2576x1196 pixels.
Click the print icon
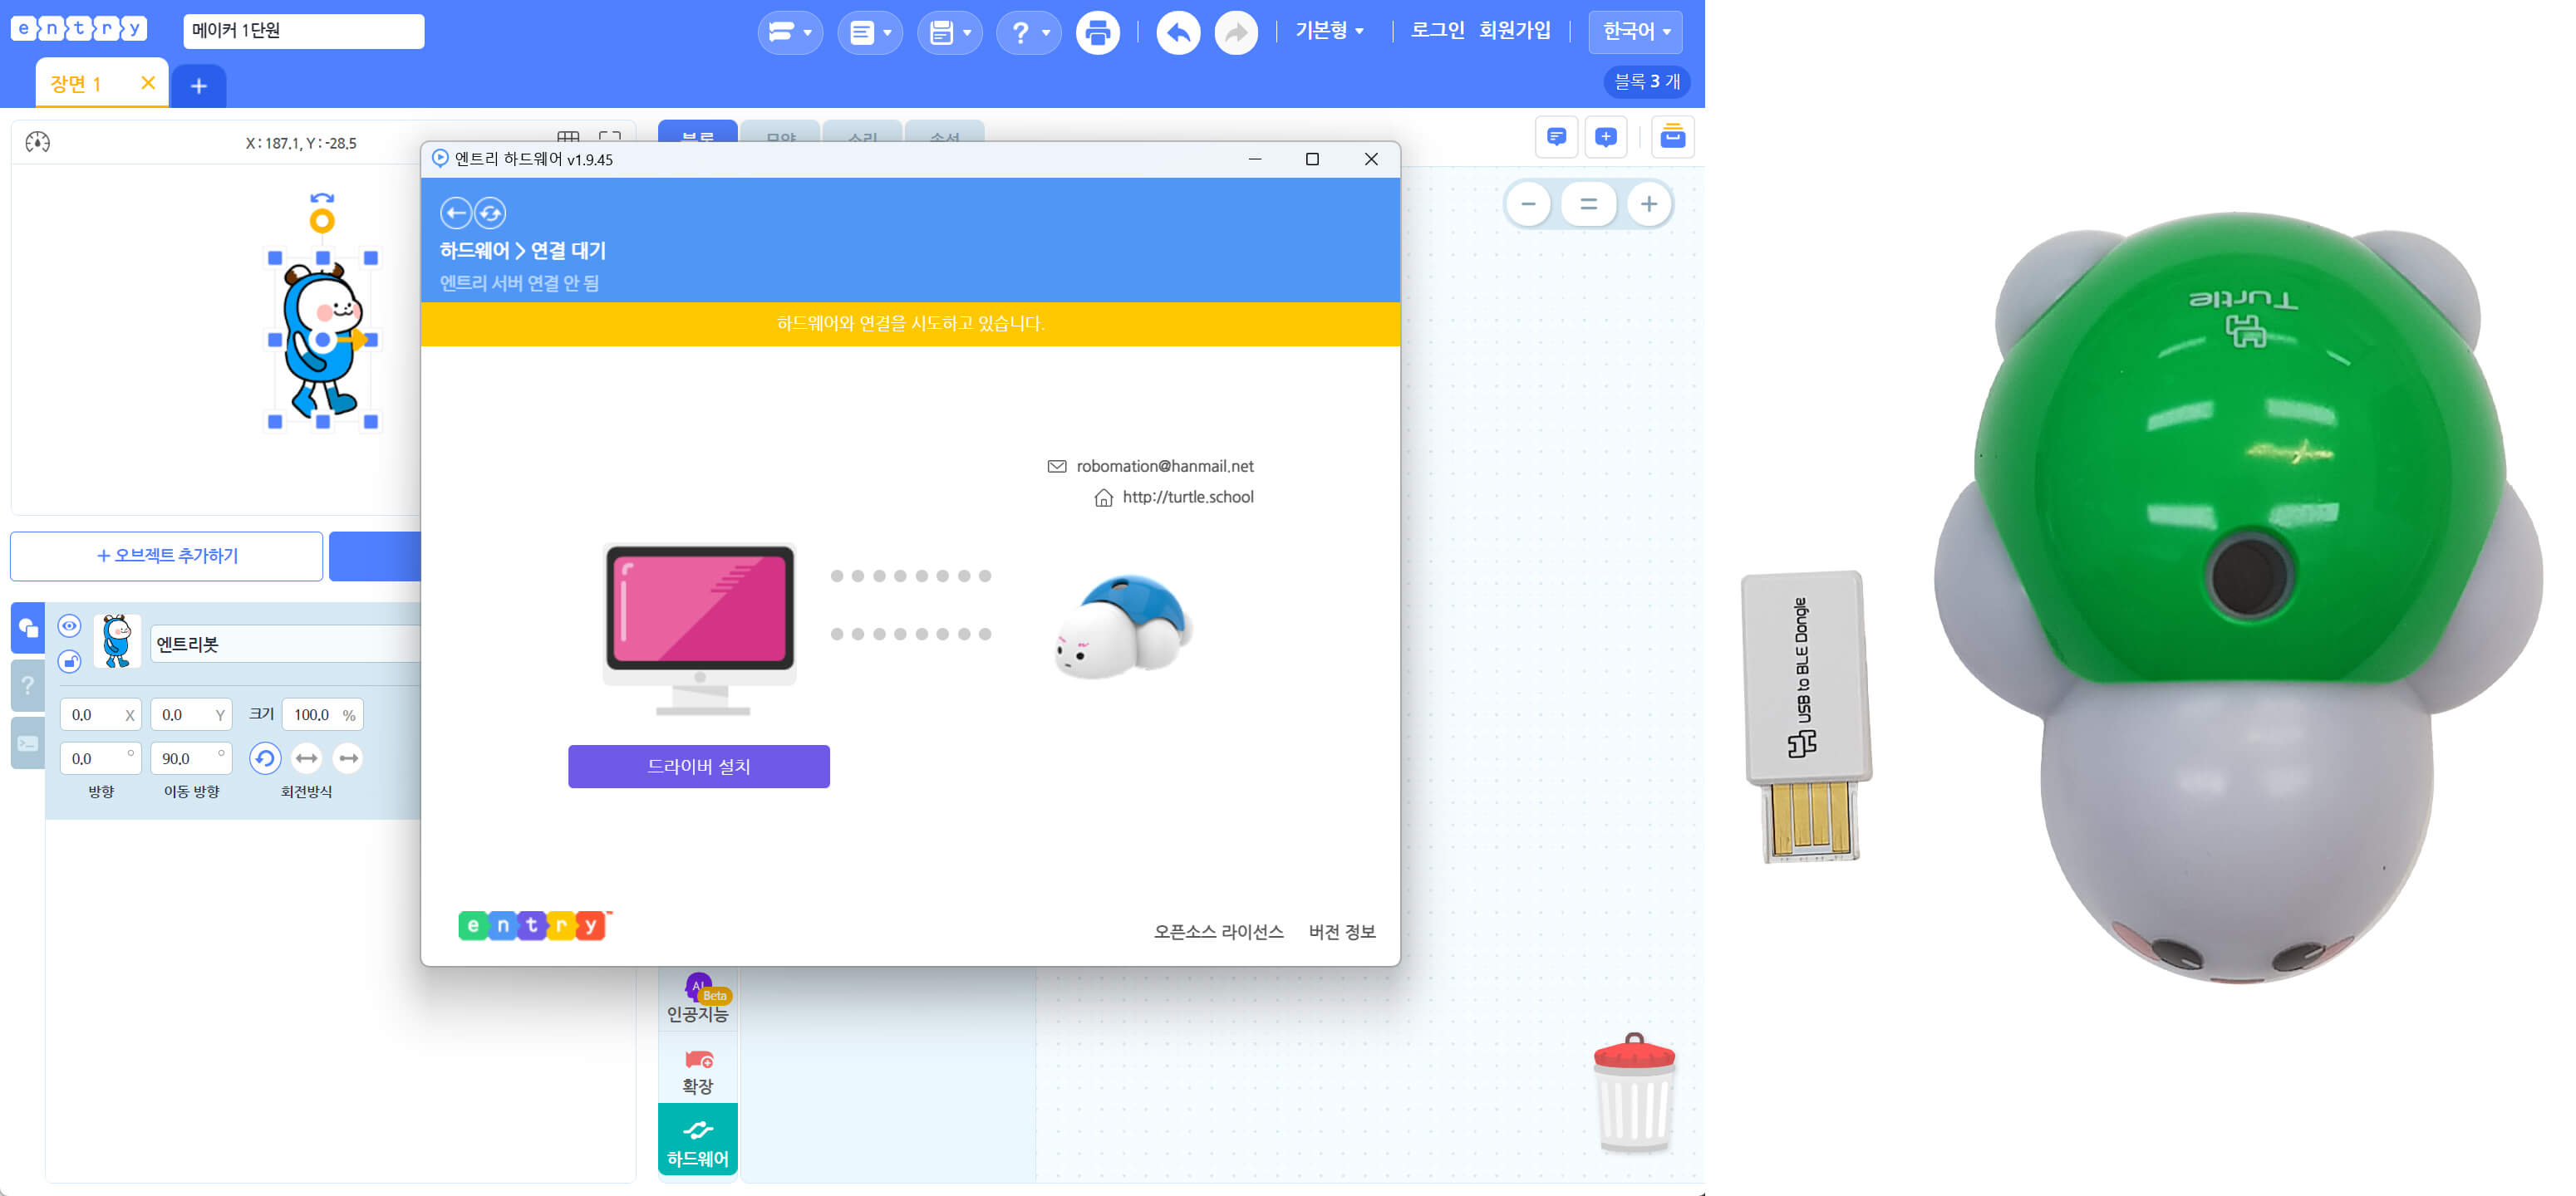(x=1097, y=32)
